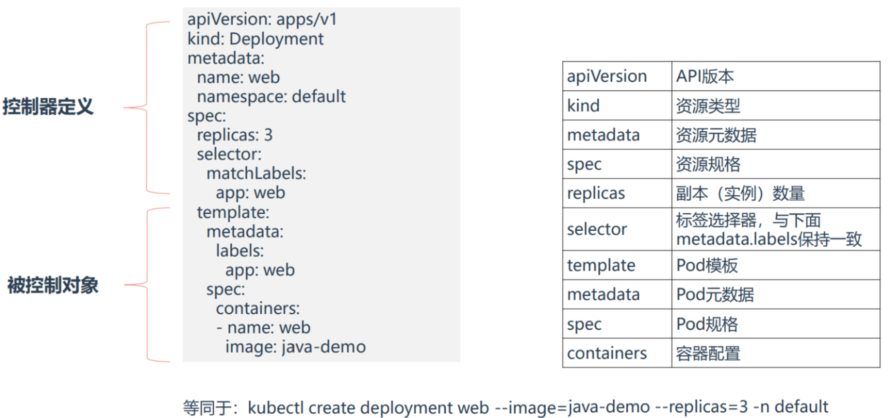Click the "apiVersion: apps/v1" YAML line
Image resolution: width=888 pixels, height=418 pixels.
(x=262, y=19)
